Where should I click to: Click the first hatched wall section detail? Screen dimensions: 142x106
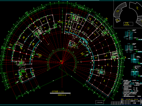(129, 35)
